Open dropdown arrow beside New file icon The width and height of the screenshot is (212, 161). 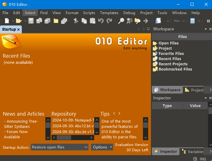pyautogui.click(x=13, y=21)
